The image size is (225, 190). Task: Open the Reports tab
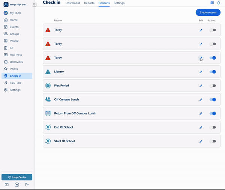point(89,3)
